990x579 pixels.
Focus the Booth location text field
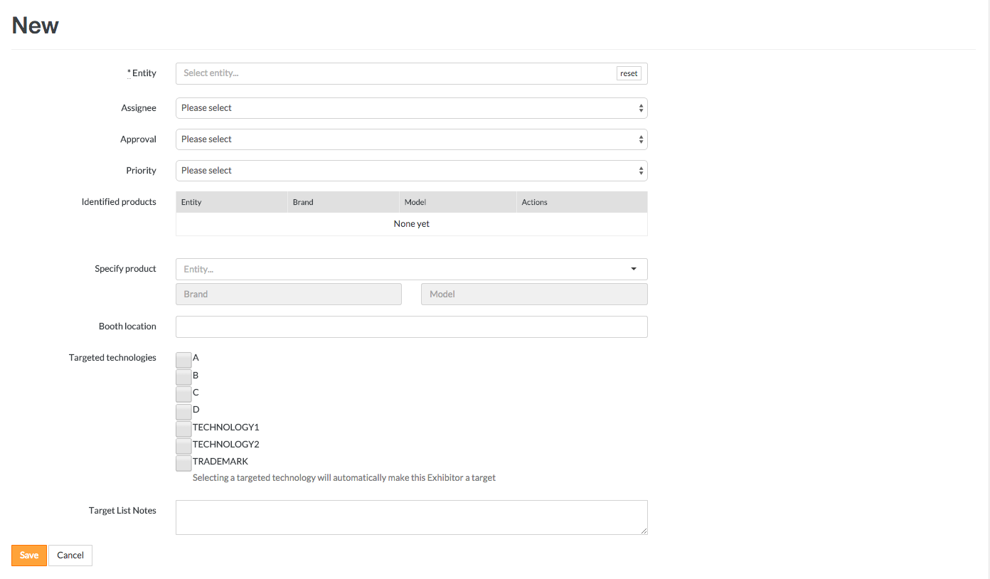point(411,326)
